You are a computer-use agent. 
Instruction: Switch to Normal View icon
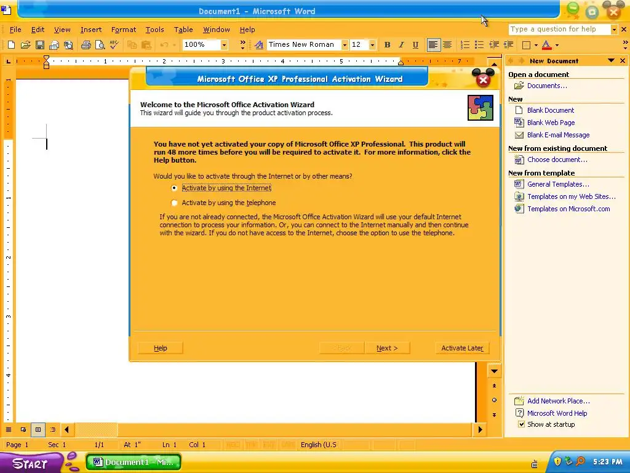[x=9, y=429]
